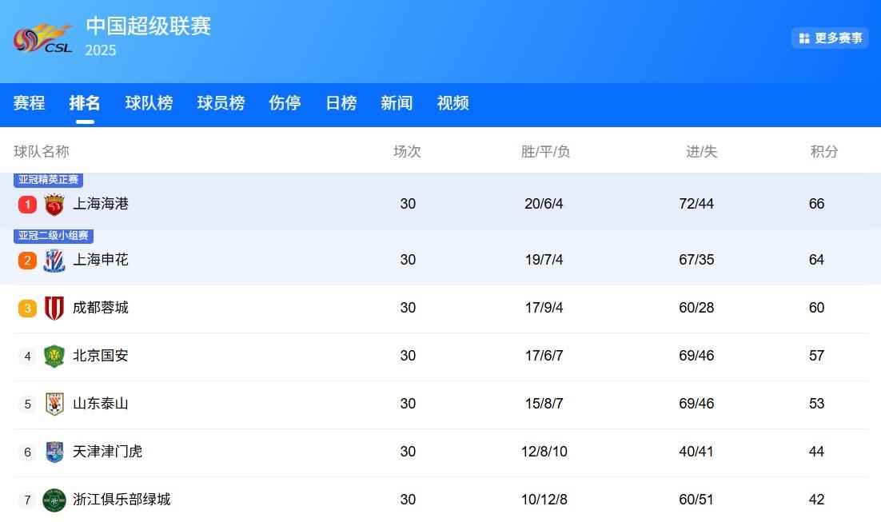View the 伤停 injuries and suspensions tab
Viewport: 881px width, 522px height.
point(285,103)
